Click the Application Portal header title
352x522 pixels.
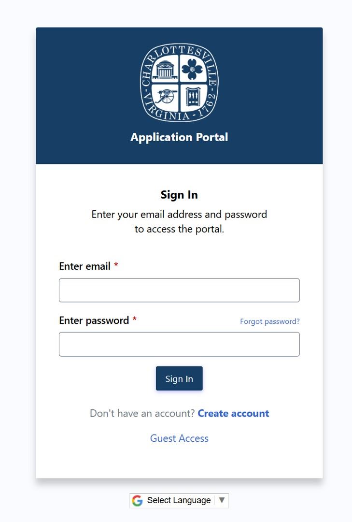tap(179, 137)
